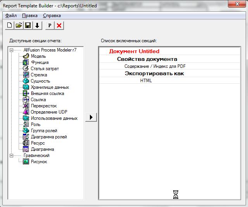Click the right-arrow add section button
Screen dimensions: 248x207
click(91, 117)
